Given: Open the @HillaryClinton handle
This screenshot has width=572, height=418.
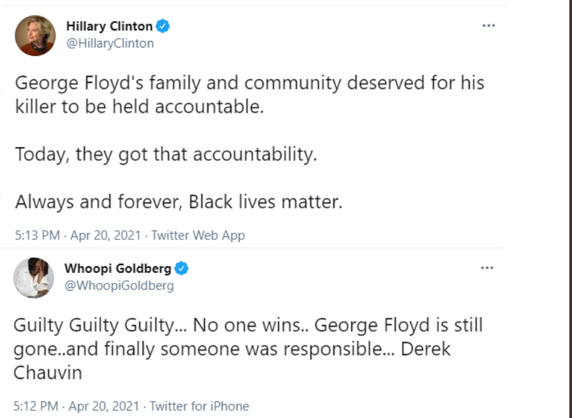Looking at the screenshot, I should click(x=110, y=44).
